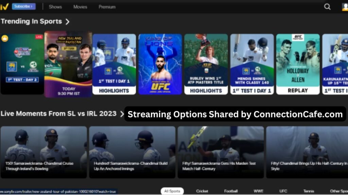The image size is (348, 195).
Task: Open the King of Lions UFC card
Action: [x=160, y=64]
